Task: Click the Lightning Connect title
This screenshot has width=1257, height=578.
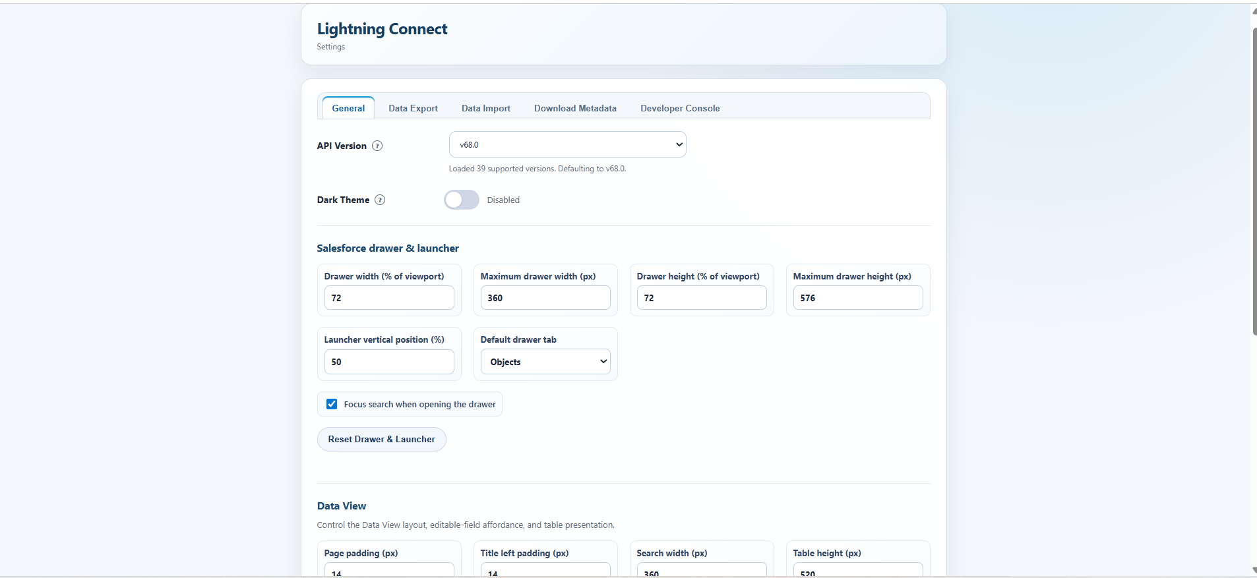Action: (382, 29)
